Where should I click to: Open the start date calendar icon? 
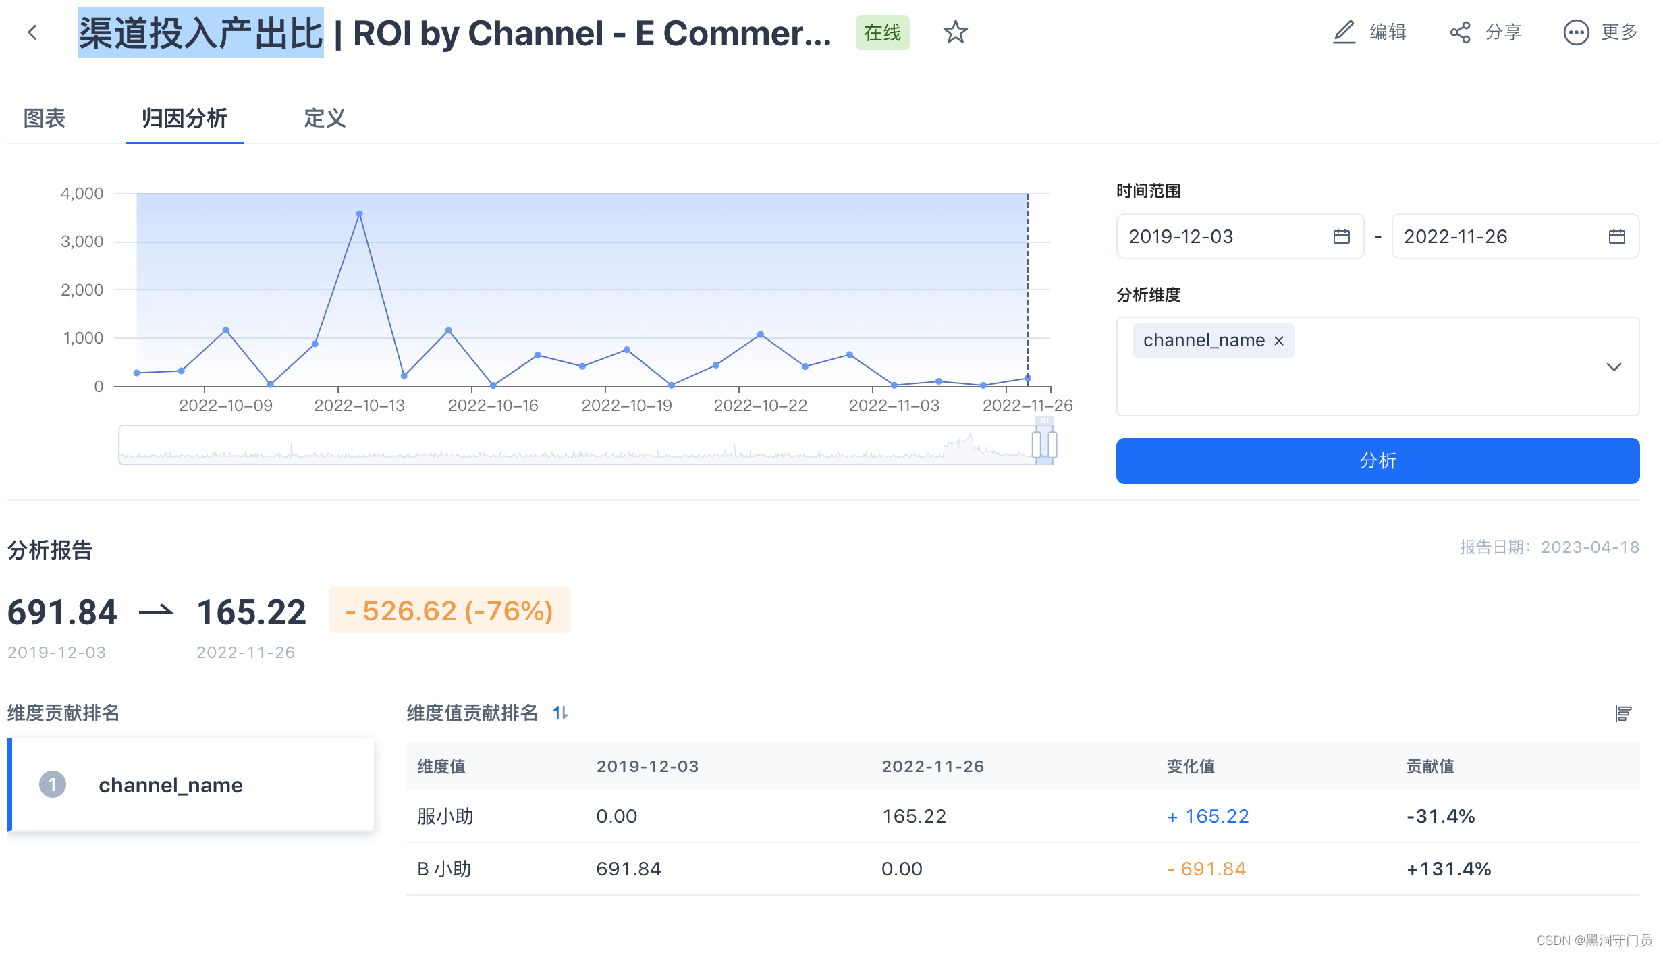point(1342,236)
